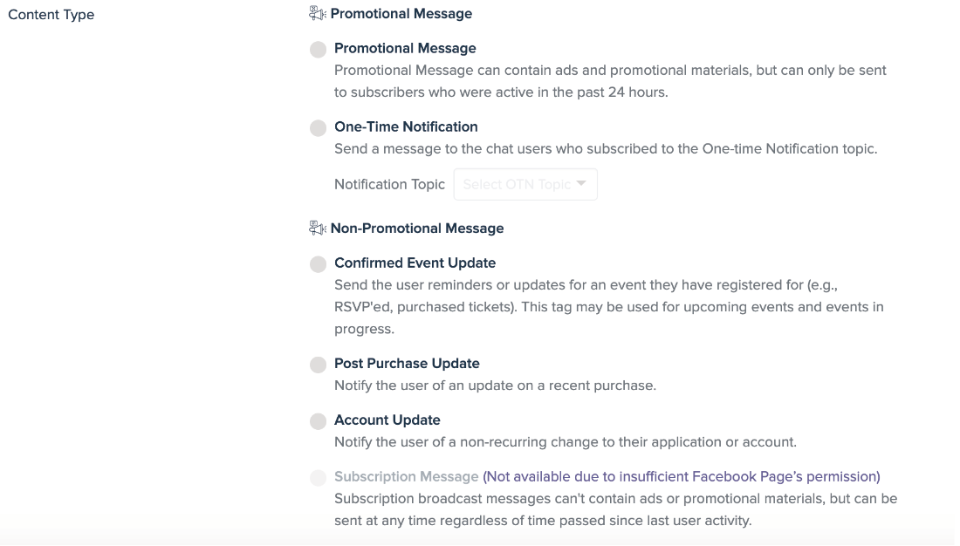Select the Account Update radio button

(319, 421)
